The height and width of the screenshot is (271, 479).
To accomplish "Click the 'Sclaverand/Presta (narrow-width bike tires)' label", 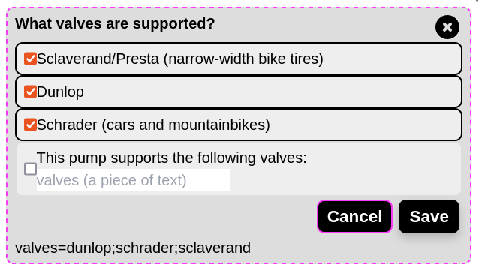I will (179, 59).
